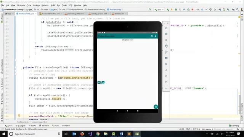Click emulator Volume Down icon
Image resolution: width=244 pixels, height=137 pixels.
pos(166,40)
